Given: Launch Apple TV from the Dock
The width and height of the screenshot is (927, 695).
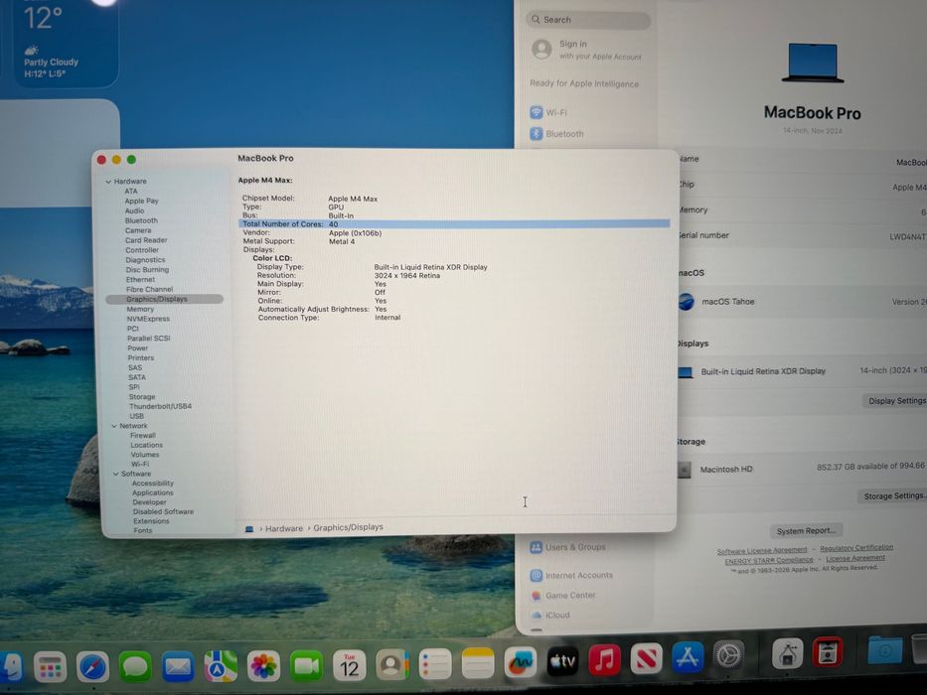Looking at the screenshot, I should tap(562, 661).
